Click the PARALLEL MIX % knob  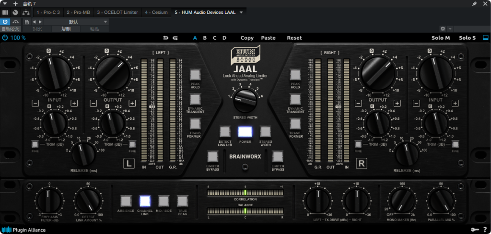click(x=441, y=200)
